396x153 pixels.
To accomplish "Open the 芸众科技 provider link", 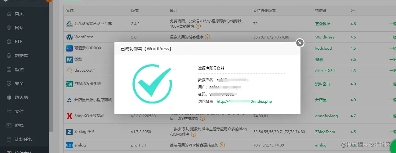I will (x=323, y=24).
